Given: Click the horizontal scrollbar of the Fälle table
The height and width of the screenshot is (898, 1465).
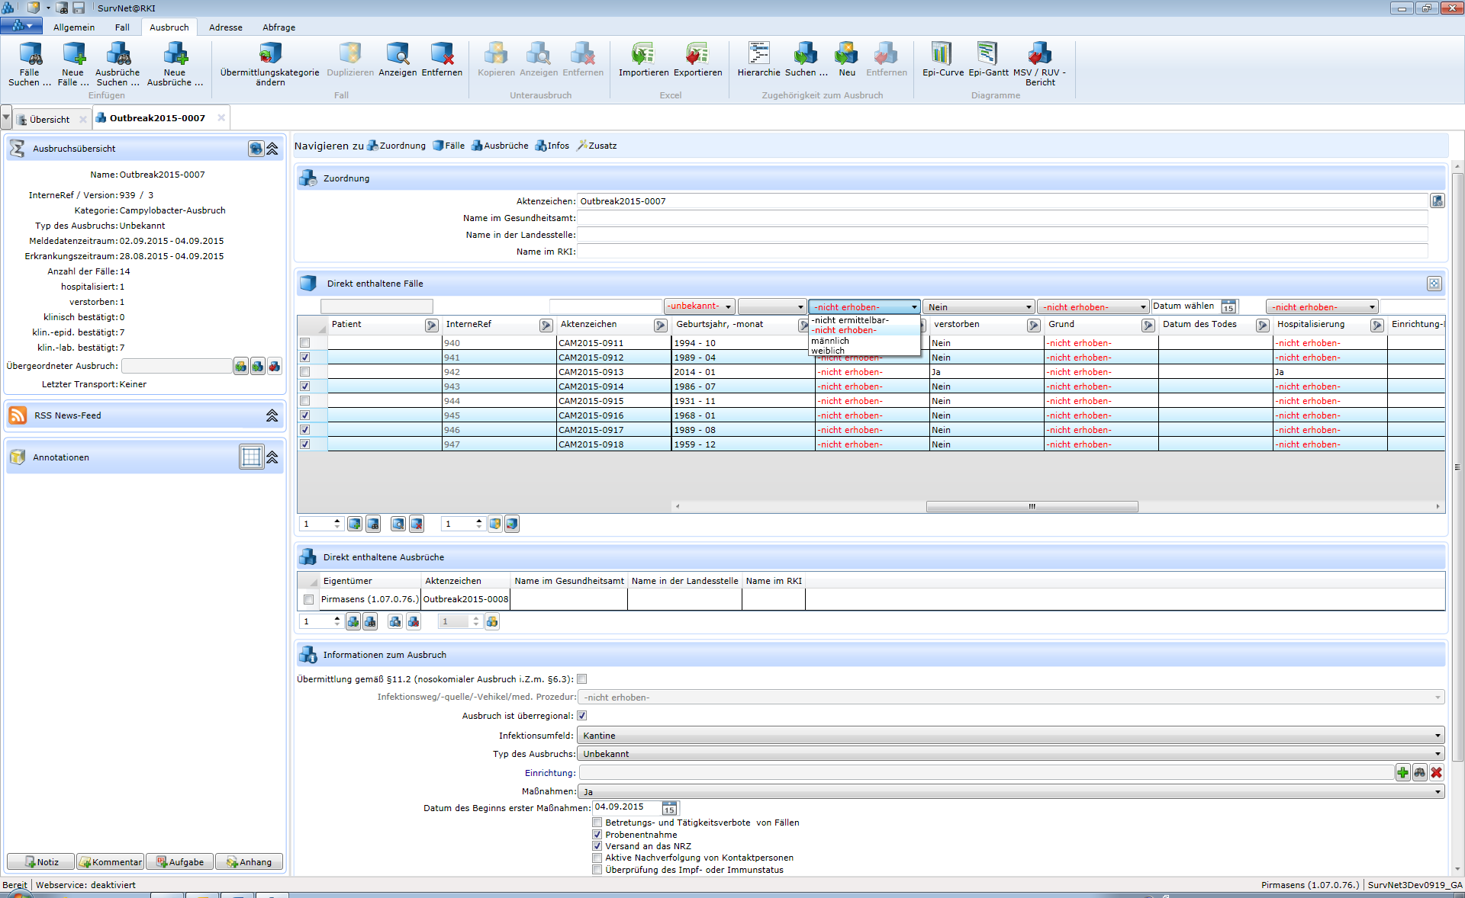Looking at the screenshot, I should click(1032, 506).
